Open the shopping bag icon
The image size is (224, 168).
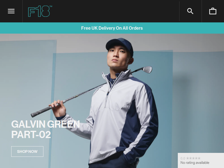[x=213, y=11]
